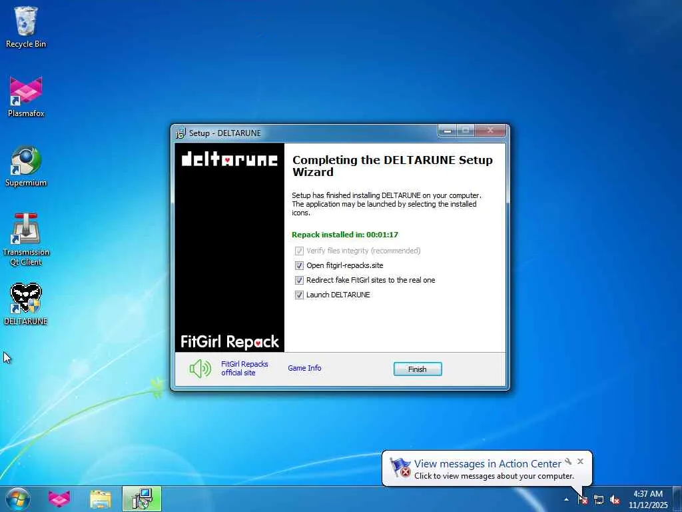
Task: Click the Repack installed in: 00:01:17 text
Action: [x=345, y=235]
